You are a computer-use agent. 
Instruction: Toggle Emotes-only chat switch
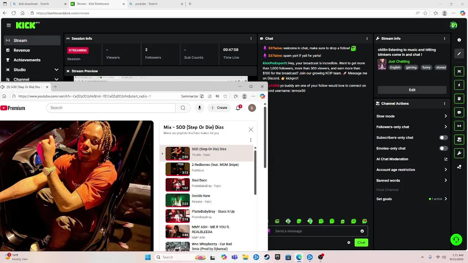(x=443, y=148)
